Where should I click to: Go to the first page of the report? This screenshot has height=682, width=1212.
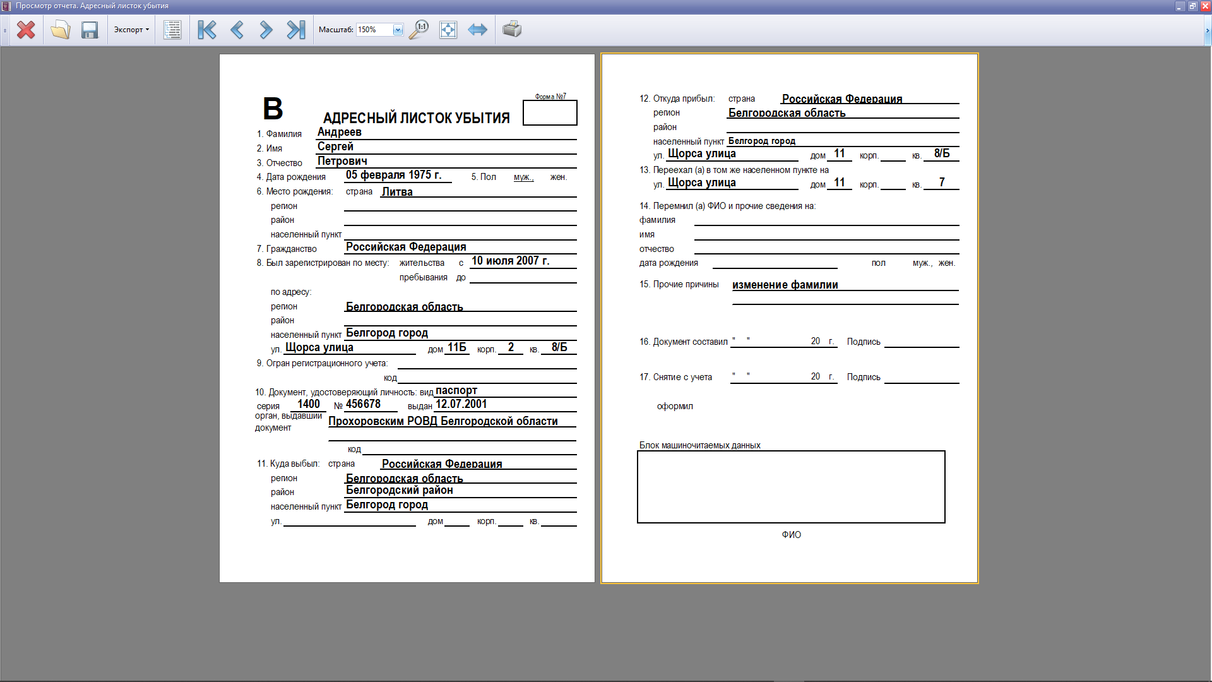click(x=207, y=30)
